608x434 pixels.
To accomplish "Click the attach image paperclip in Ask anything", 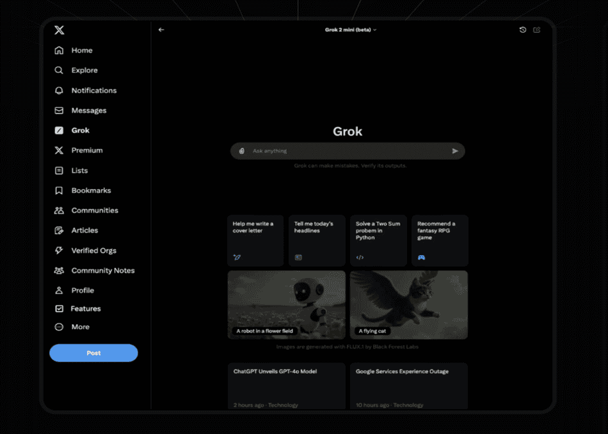I will pyautogui.click(x=241, y=151).
